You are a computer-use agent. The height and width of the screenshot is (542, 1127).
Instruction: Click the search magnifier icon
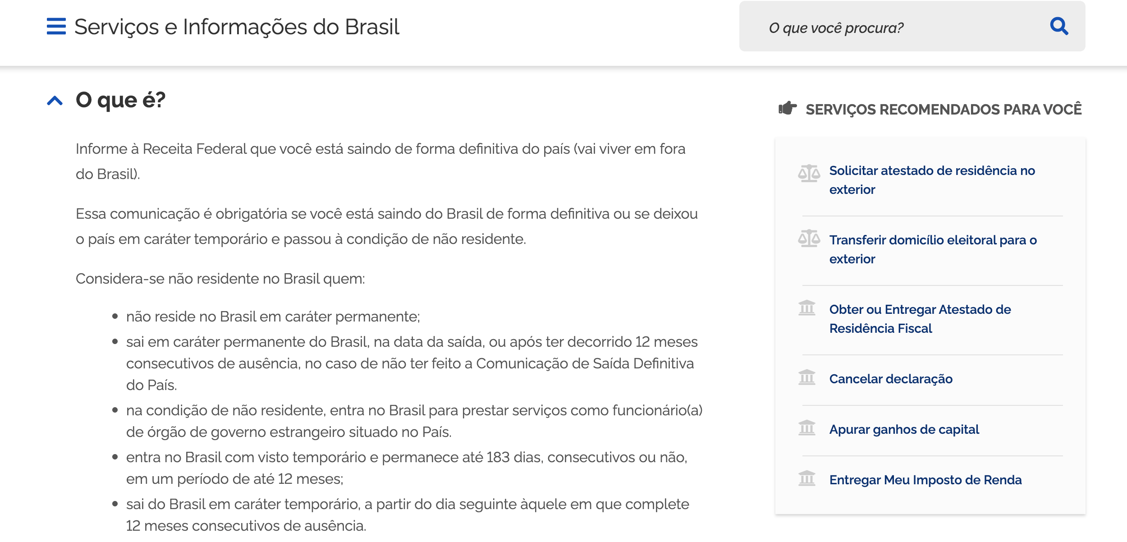[1060, 28]
